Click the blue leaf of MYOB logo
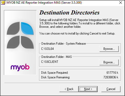 click(x=27, y=28)
